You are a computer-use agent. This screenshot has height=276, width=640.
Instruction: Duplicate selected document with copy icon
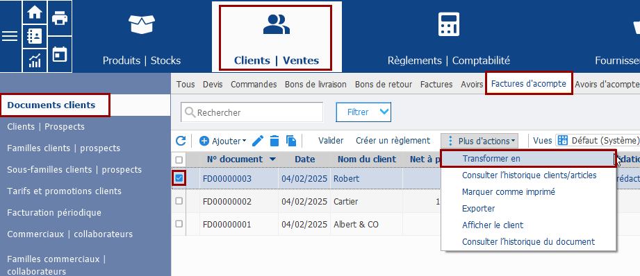pos(291,141)
